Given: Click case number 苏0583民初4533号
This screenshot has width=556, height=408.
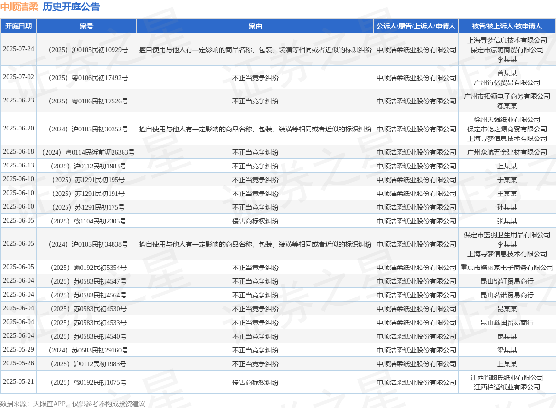Looking at the screenshot, I should (x=88, y=323).
